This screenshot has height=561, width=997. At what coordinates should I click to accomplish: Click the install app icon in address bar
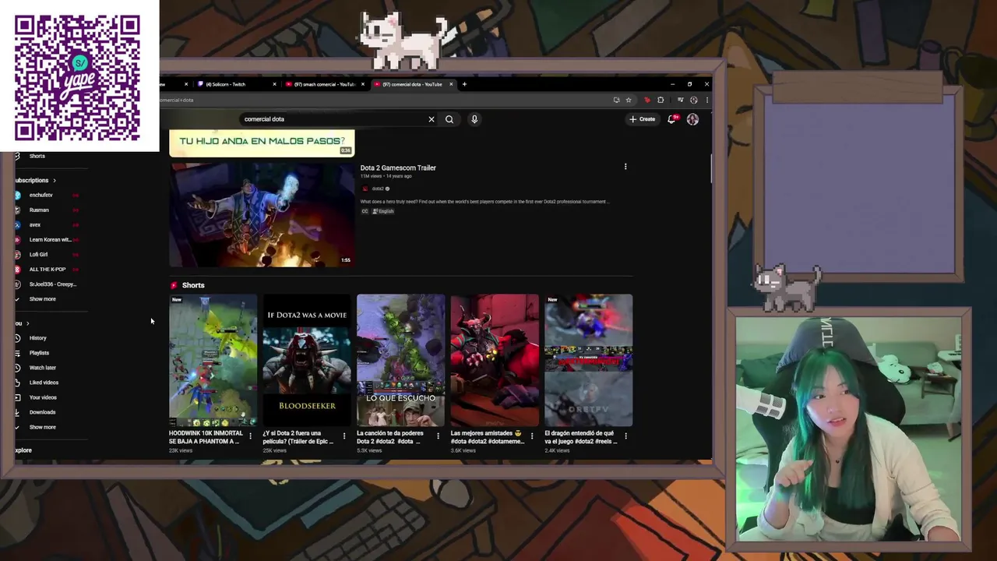tap(616, 100)
